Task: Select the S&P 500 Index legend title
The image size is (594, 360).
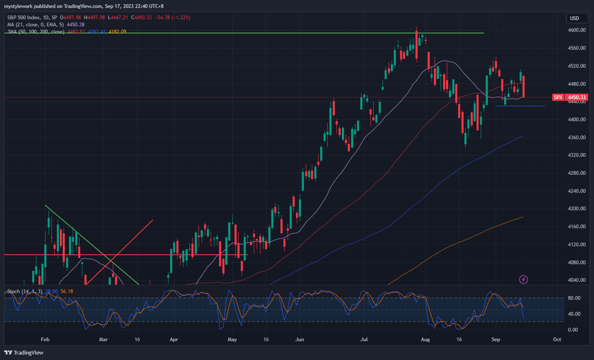Action: pos(33,18)
